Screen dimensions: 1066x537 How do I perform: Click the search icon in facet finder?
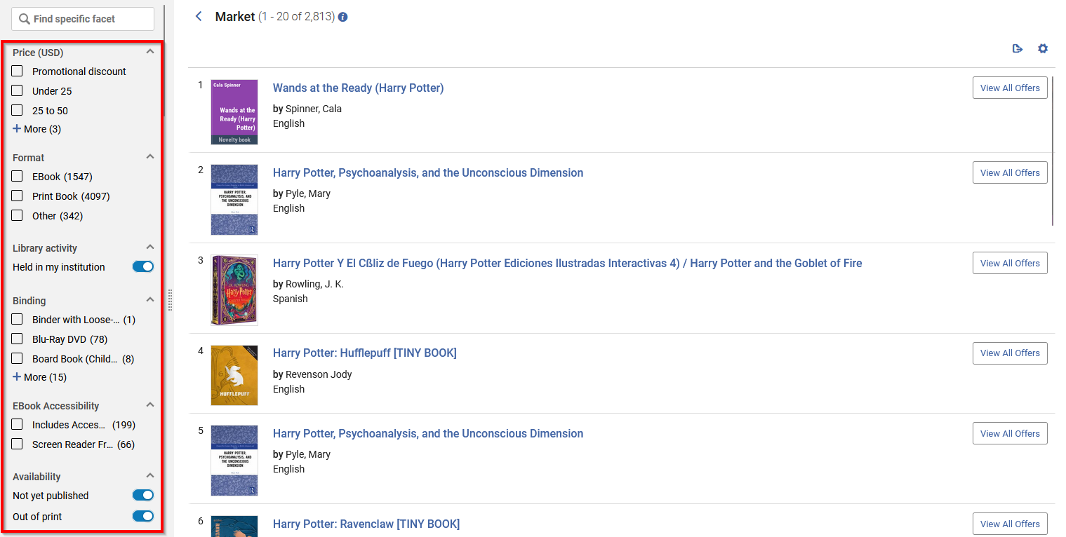[25, 19]
